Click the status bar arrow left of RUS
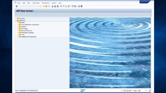 (121, 91)
